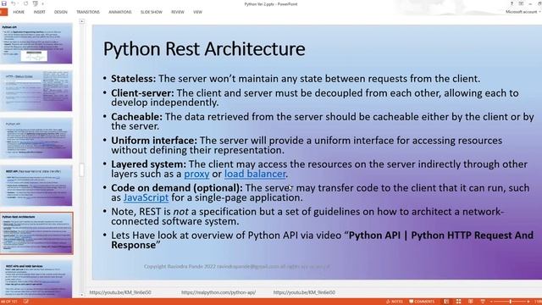542x305 pixels.
Task: Open the Slide Show tab
Action: 152,12
